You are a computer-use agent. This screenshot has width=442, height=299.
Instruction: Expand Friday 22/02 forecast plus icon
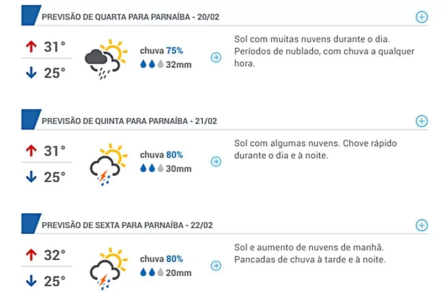(422, 225)
